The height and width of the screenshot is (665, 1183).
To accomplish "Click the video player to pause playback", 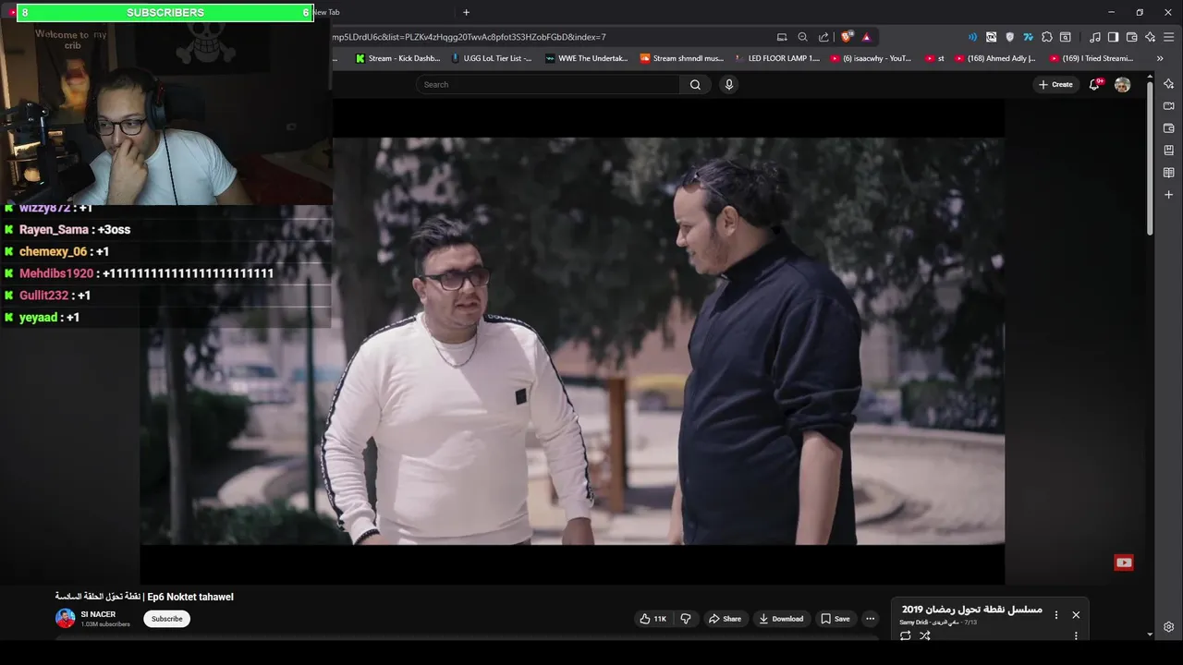I will (x=572, y=341).
